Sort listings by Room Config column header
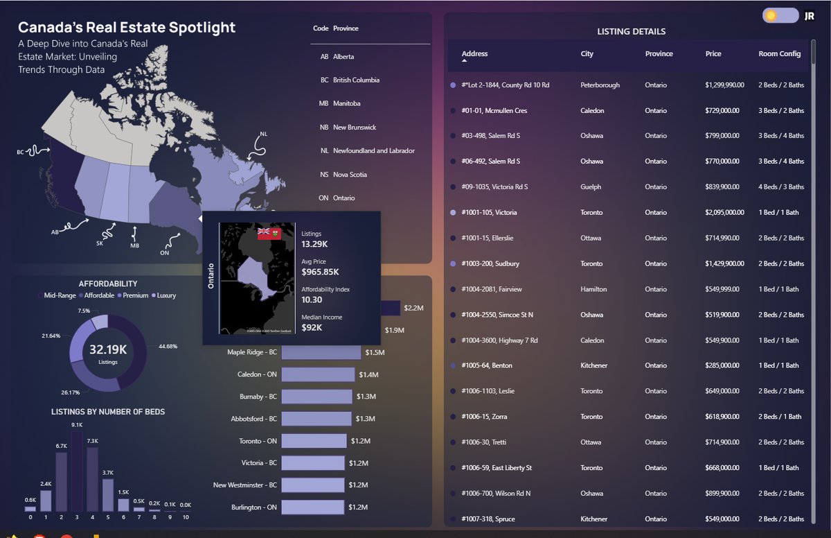The image size is (831, 538). [x=779, y=53]
